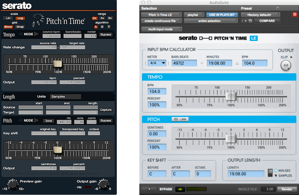Open the factory default preset dropdown
This screenshot has width=299, height=195.
[x=260, y=15]
